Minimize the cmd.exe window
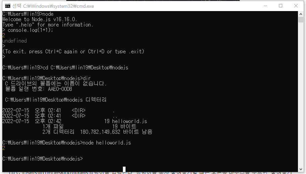The image size is (306, 174). click(x=265, y=6)
